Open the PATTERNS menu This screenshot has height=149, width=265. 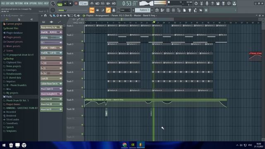tap(19, 3)
